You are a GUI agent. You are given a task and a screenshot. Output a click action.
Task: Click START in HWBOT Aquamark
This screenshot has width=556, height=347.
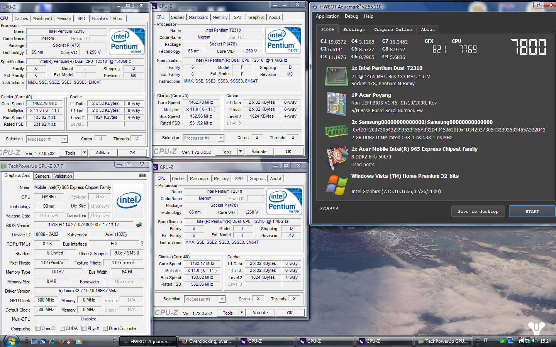532,211
